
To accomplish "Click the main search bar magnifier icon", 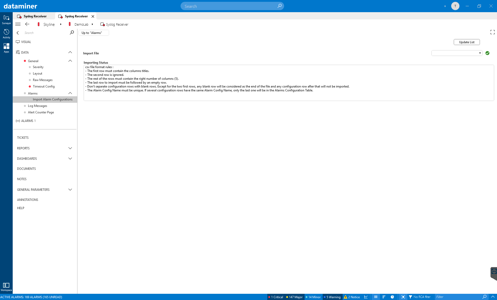I will pos(279,6).
